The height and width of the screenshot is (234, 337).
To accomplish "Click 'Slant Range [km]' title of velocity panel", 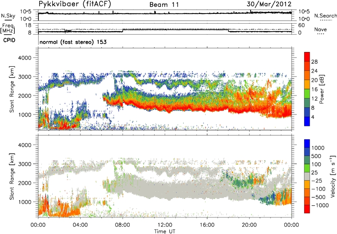I will (x=12, y=177).
